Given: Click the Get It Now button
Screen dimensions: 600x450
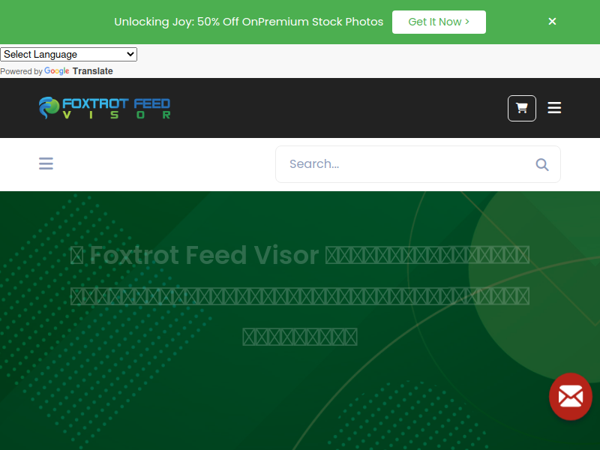Looking at the screenshot, I should point(439,22).
